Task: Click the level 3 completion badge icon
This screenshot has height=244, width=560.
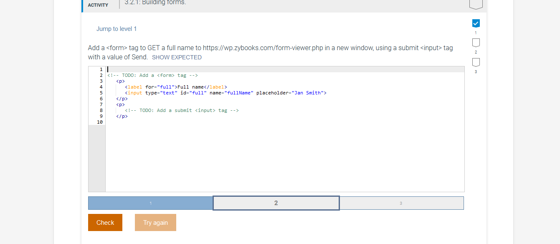Action: tap(476, 62)
